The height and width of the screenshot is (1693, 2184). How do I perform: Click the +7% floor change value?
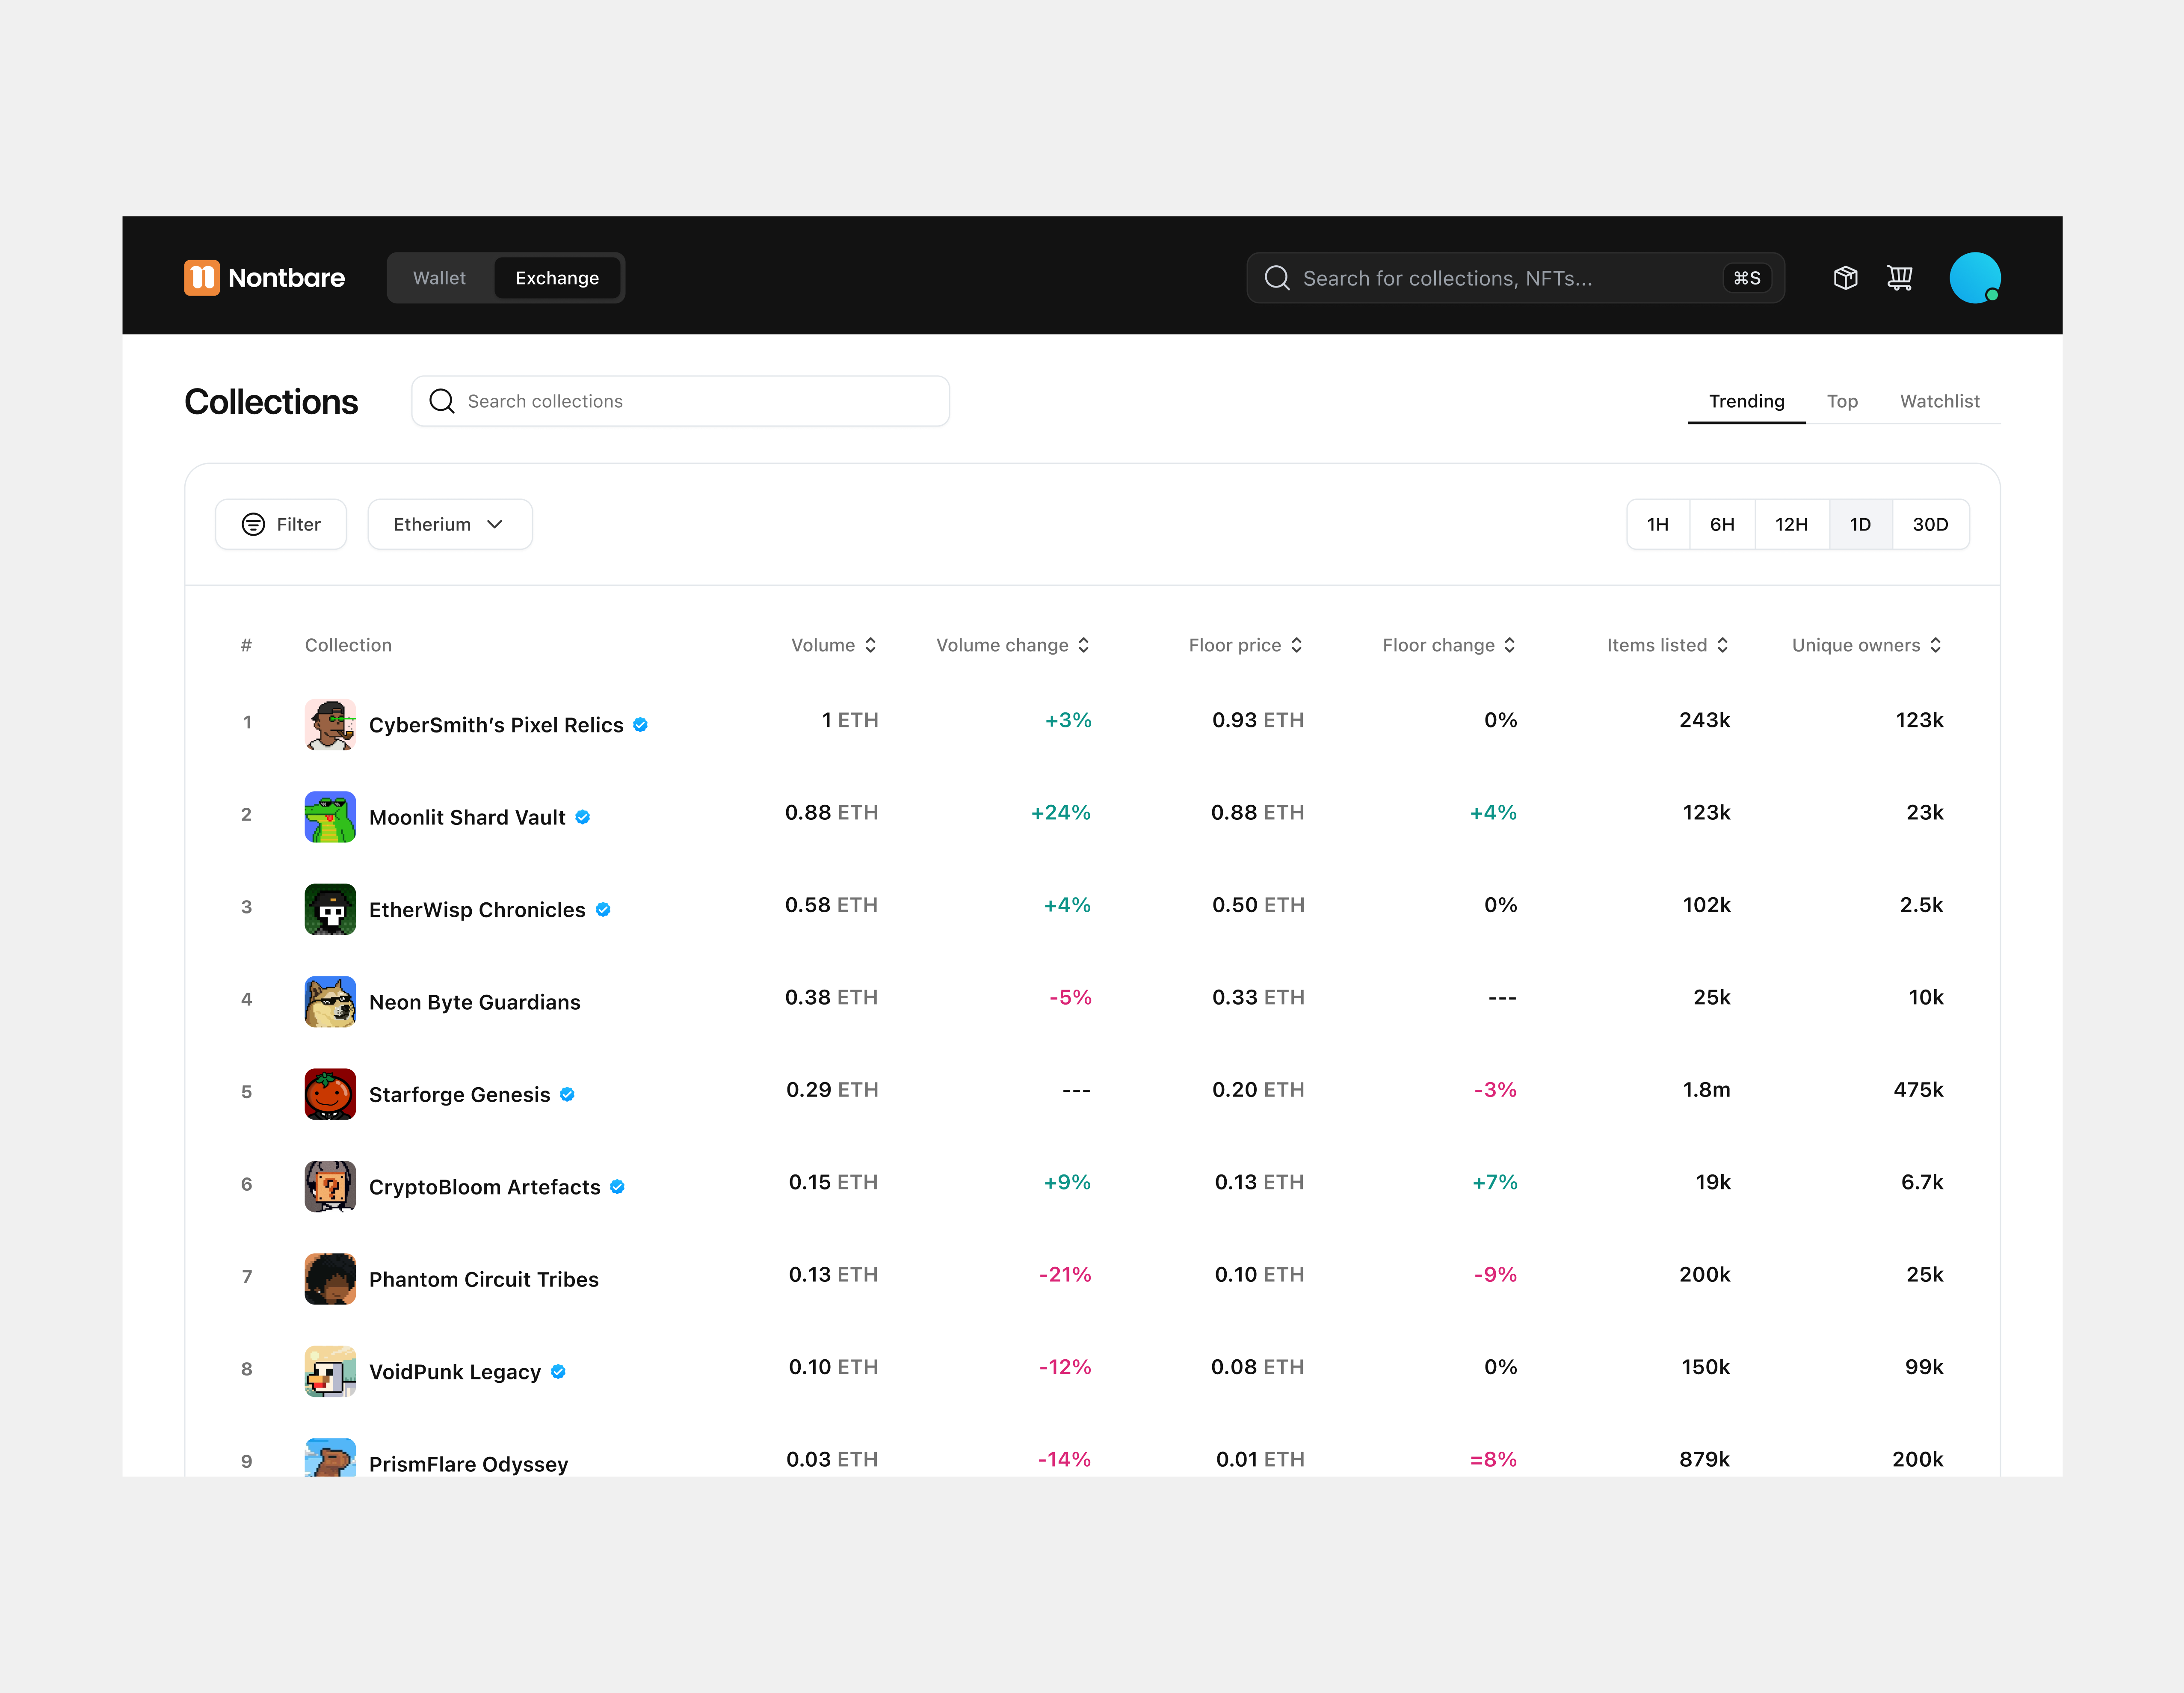click(x=1494, y=1182)
